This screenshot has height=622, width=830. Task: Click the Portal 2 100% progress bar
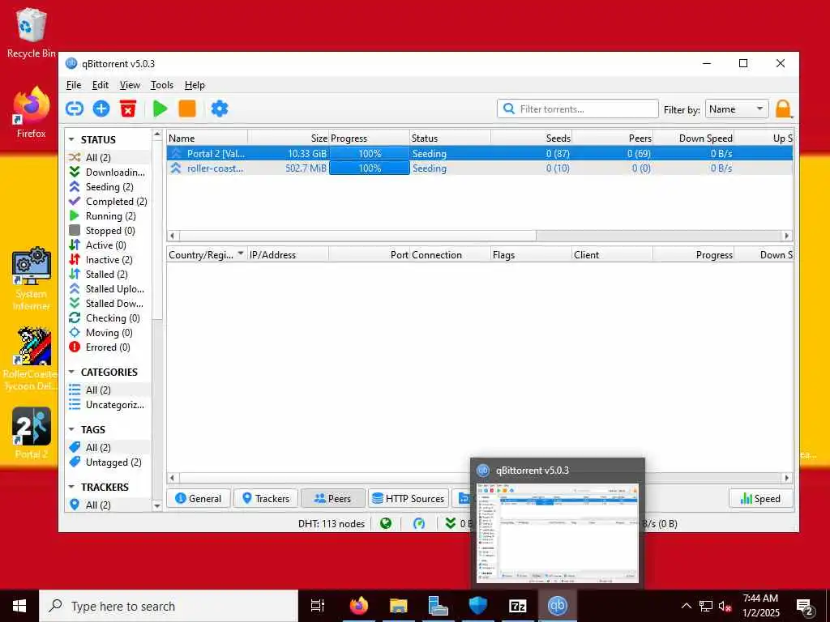coord(370,153)
